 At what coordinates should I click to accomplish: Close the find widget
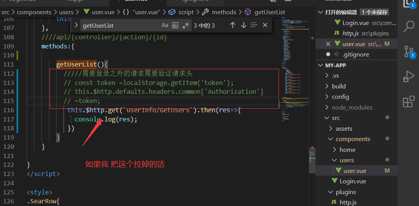tap(265, 25)
